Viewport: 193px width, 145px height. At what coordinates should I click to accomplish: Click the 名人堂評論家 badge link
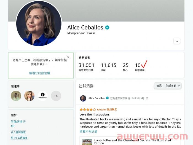18,132
